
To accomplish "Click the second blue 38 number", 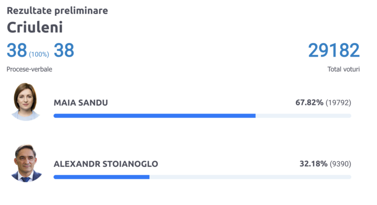I will pos(64,50).
